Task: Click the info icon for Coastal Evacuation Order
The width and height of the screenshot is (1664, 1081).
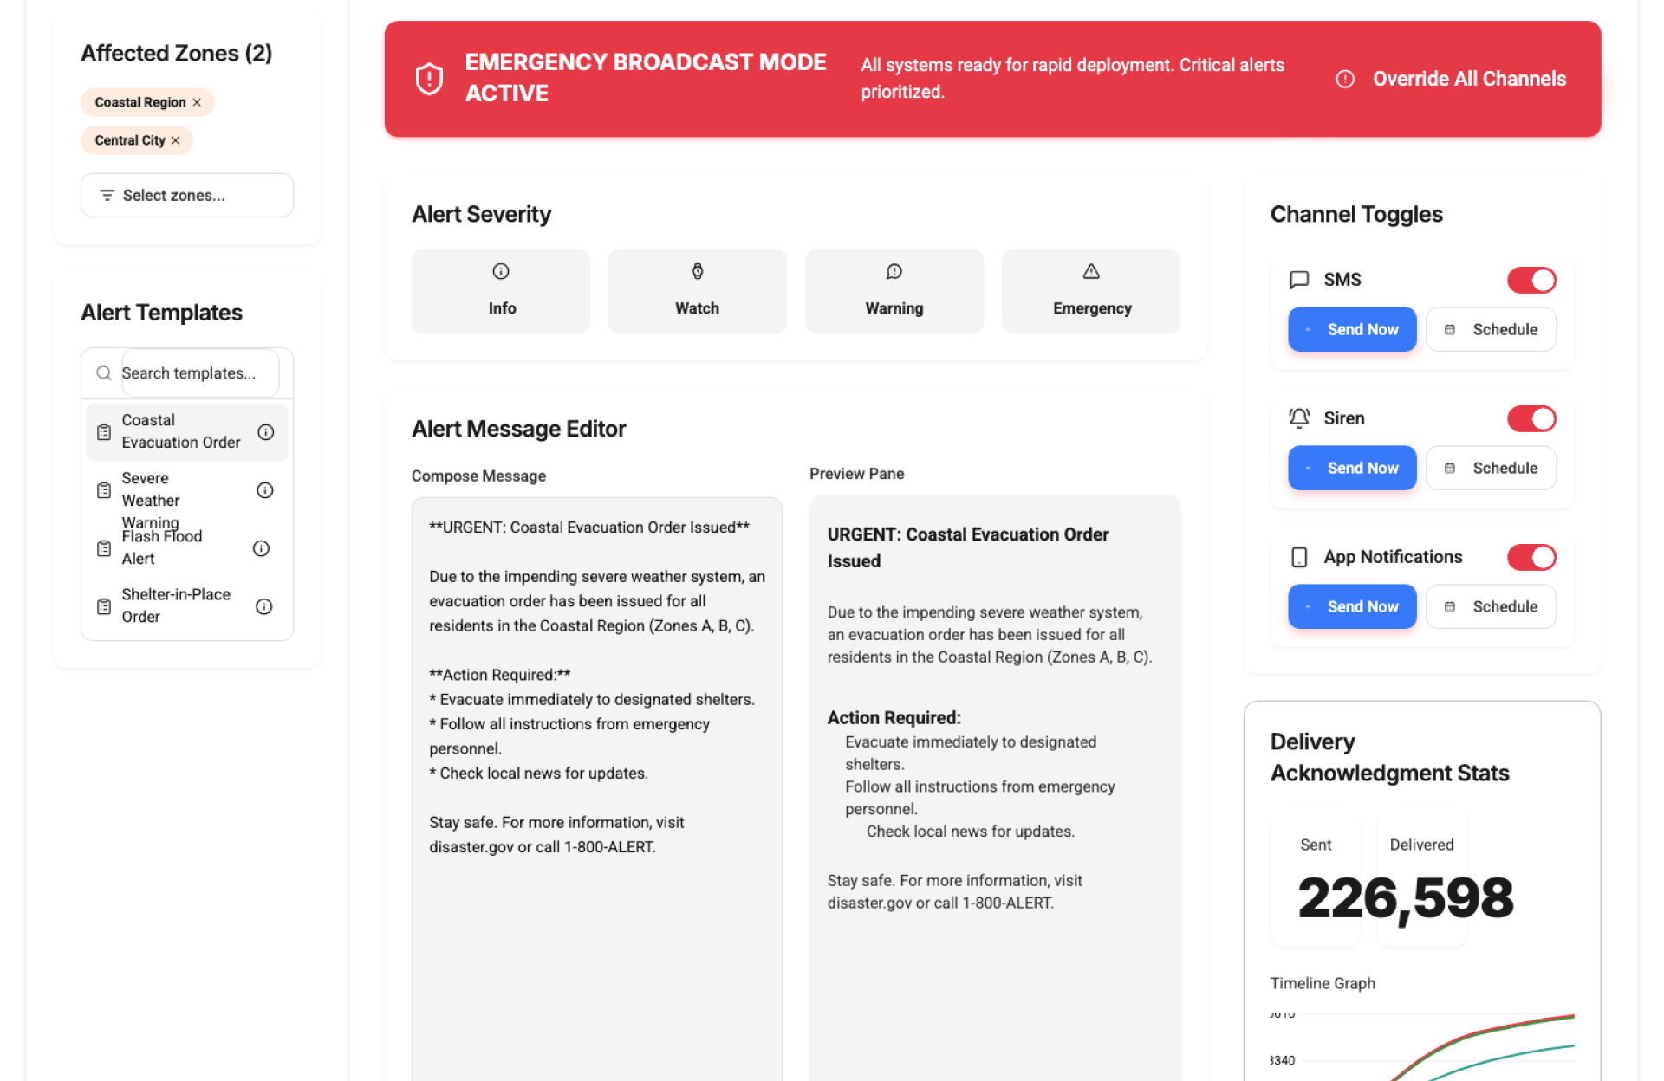Action: point(266,432)
